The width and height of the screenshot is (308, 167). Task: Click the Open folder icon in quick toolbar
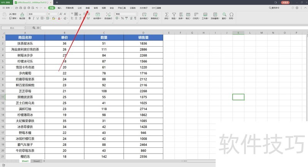click(x=17, y=8)
